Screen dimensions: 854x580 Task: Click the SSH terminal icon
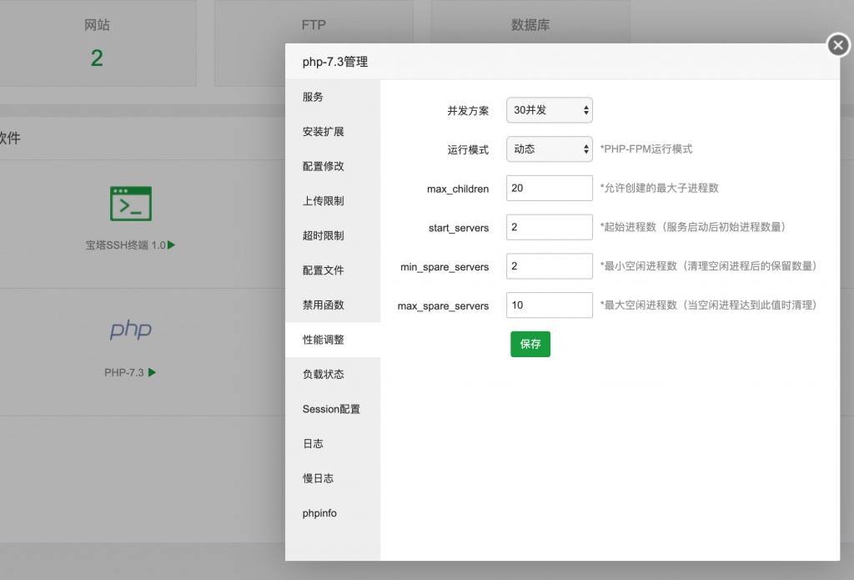[131, 204]
